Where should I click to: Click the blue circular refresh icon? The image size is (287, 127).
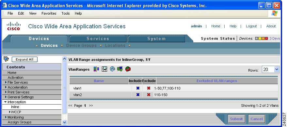(x=112, y=69)
